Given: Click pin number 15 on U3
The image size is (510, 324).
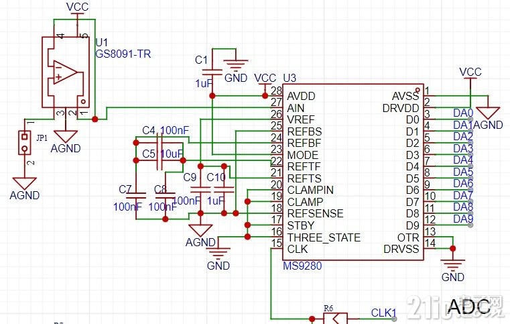Looking at the screenshot, I should pos(277,243).
